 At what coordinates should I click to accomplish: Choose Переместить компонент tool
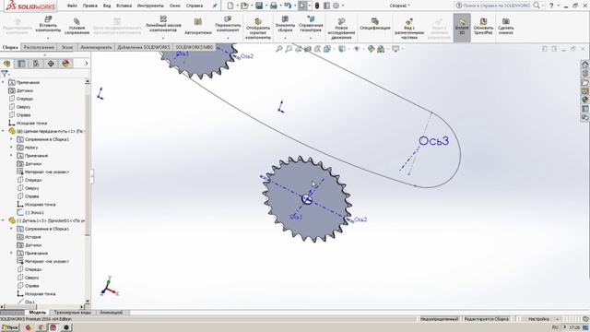coord(228,24)
